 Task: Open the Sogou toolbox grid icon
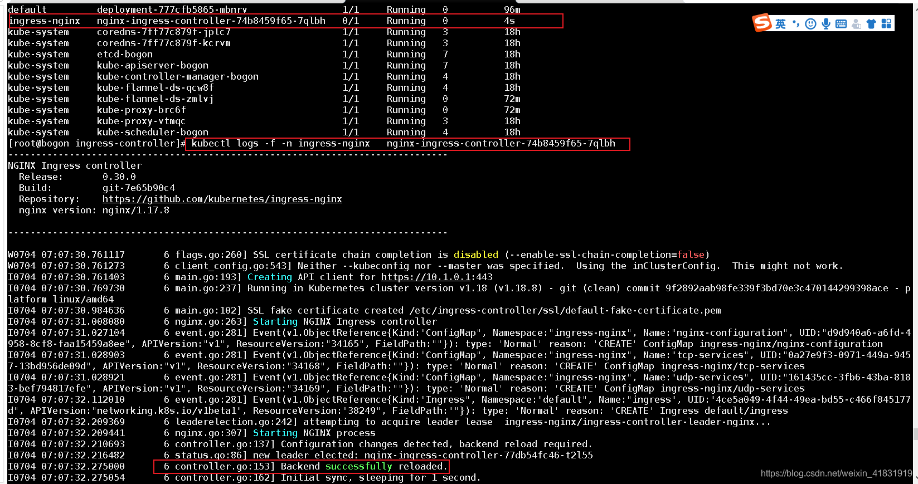[x=886, y=23]
